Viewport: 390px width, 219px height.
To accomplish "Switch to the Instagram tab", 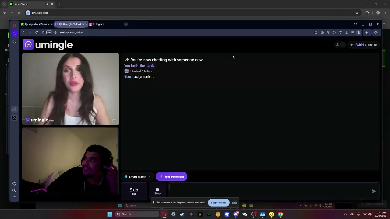I will click(x=97, y=24).
